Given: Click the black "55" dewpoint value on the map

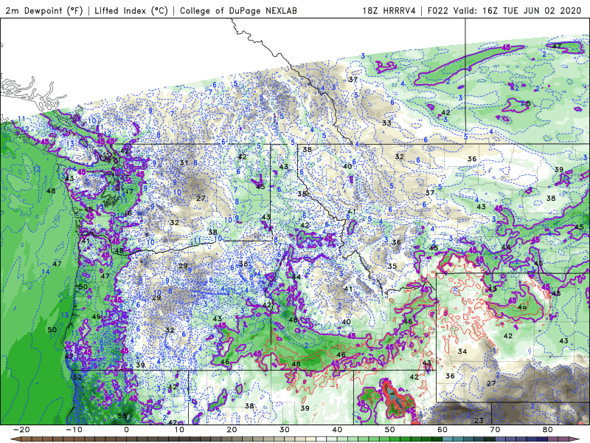Looking at the screenshot, I should 122,416.
